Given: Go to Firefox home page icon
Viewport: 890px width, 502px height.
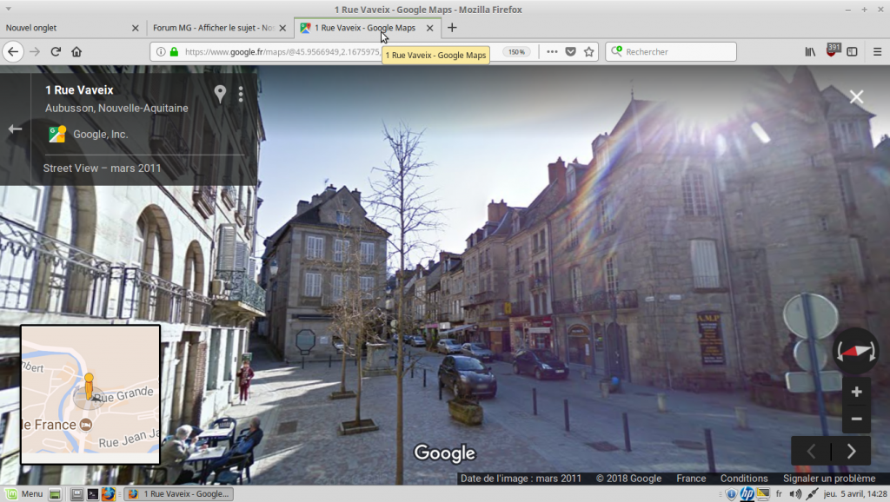Looking at the screenshot, I should [x=76, y=51].
